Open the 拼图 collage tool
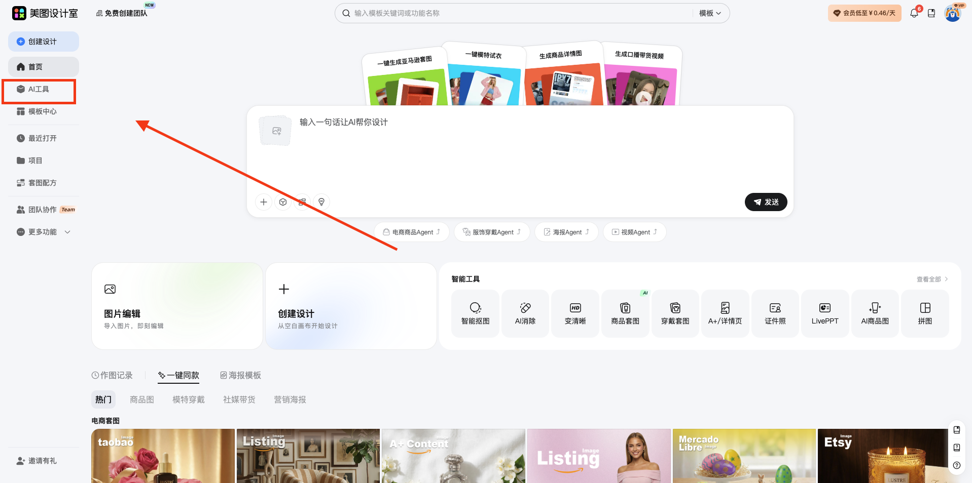 coord(924,313)
